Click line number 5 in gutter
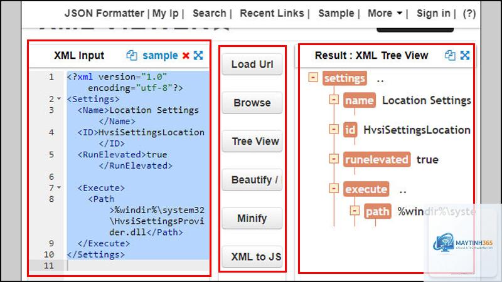Screen dimensions: 502x282 click(51, 155)
